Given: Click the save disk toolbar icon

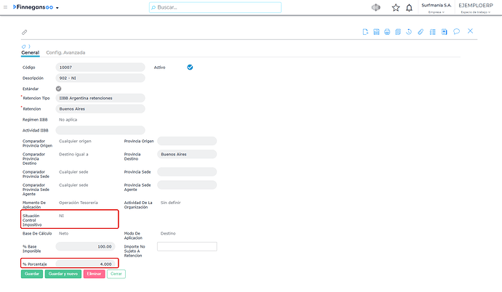Looking at the screenshot, I should click(x=376, y=32).
